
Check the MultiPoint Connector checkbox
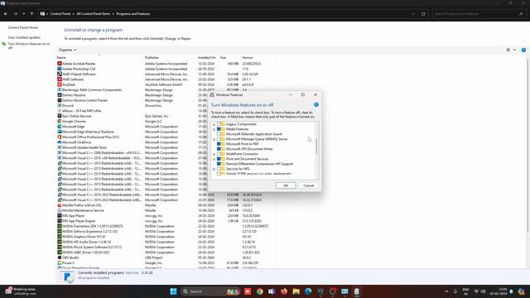219,154
